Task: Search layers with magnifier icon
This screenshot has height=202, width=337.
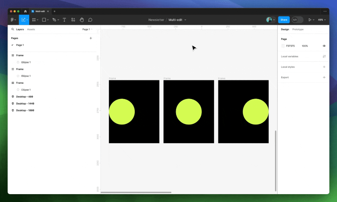Action: 13,29
